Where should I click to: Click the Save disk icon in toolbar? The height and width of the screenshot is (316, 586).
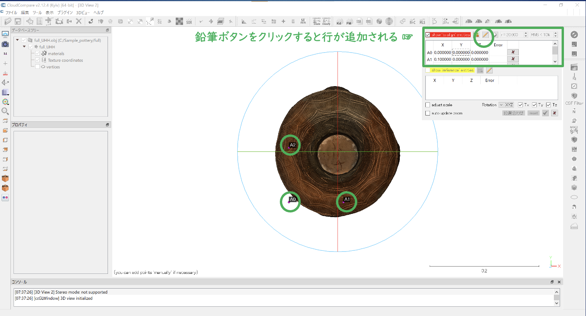point(18,21)
